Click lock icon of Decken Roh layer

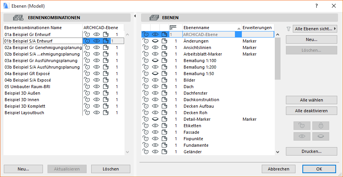coord(146,113)
